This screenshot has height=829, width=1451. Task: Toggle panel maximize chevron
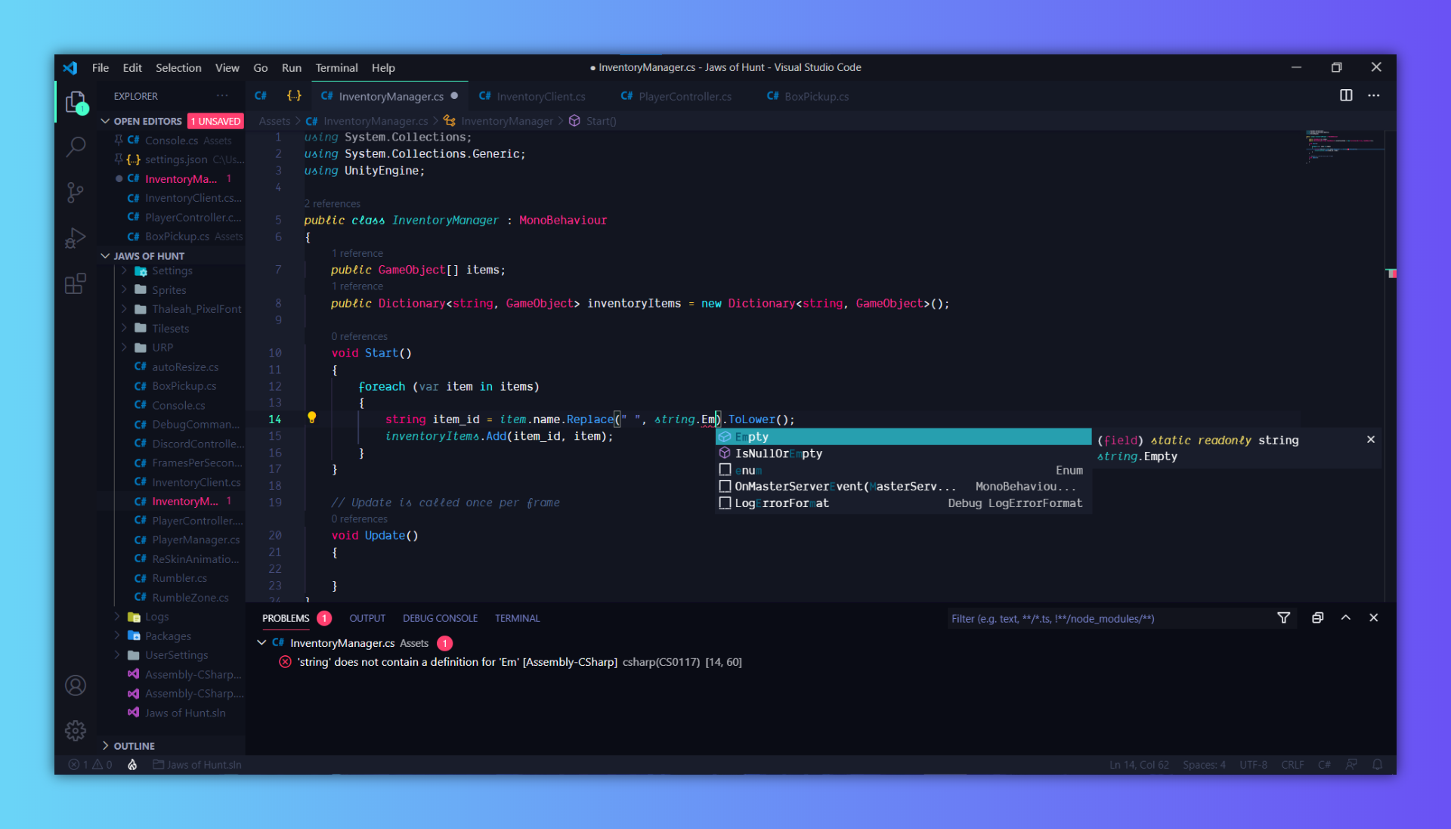pos(1346,618)
